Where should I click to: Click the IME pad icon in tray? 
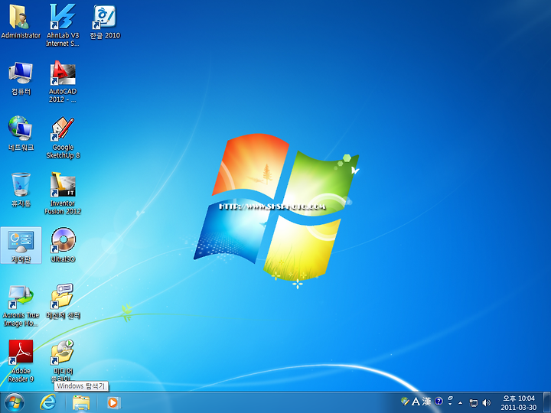pos(405,402)
